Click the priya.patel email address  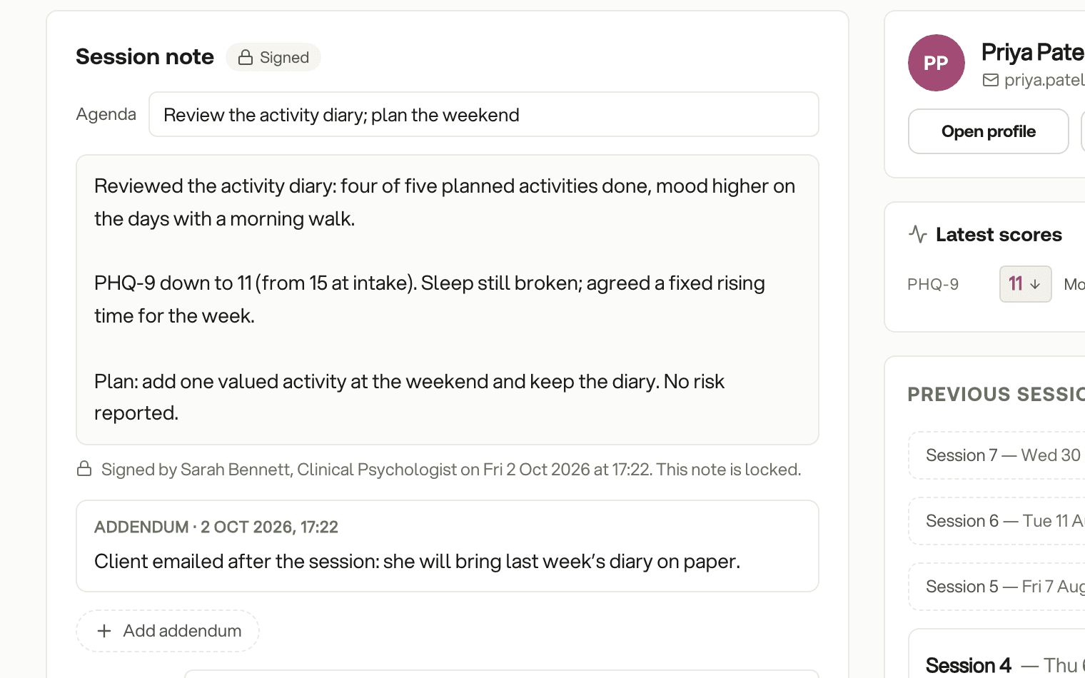[1044, 80]
